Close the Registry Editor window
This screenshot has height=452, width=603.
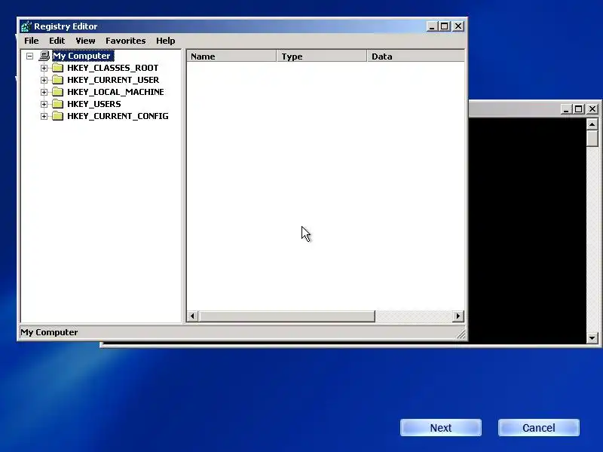point(458,26)
